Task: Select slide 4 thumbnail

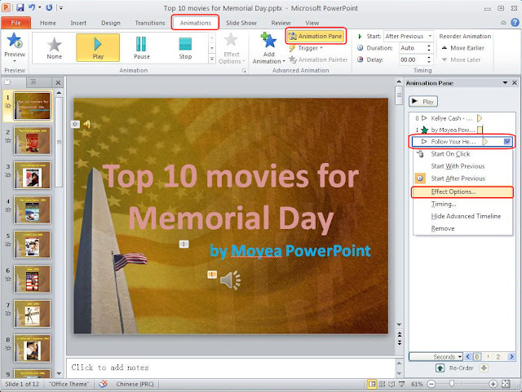Action: (x=32, y=210)
